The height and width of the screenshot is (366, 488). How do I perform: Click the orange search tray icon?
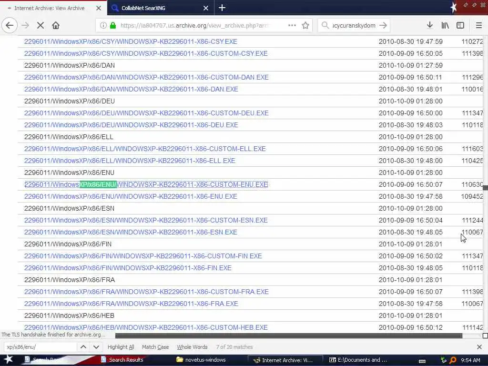click(x=453, y=360)
